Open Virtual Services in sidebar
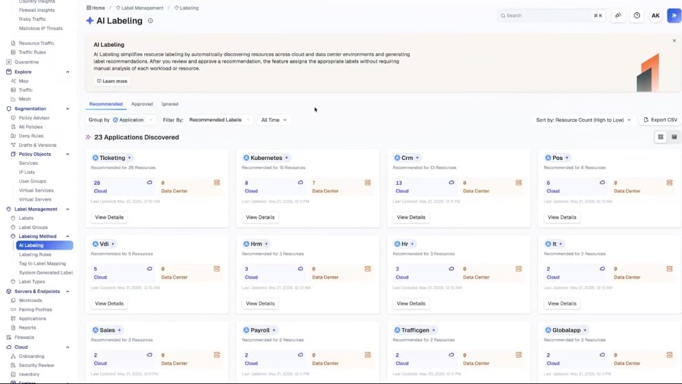This screenshot has width=682, height=384. click(36, 190)
